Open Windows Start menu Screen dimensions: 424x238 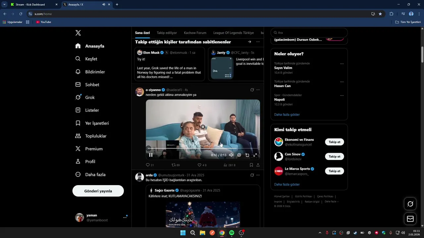click(183, 233)
